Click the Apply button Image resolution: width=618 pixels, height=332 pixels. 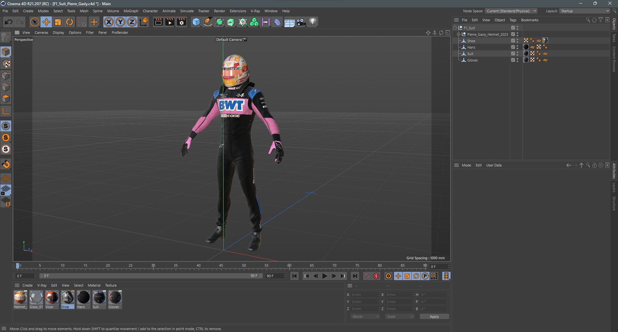point(434,317)
